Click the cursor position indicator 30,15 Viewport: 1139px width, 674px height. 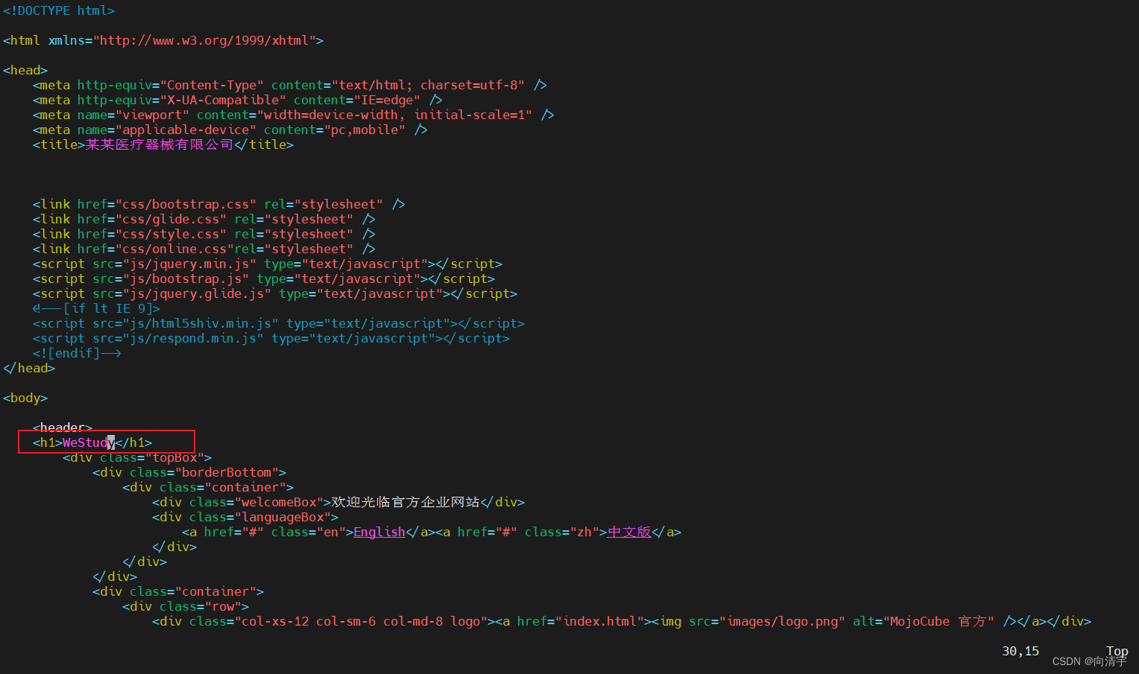tap(1020, 651)
